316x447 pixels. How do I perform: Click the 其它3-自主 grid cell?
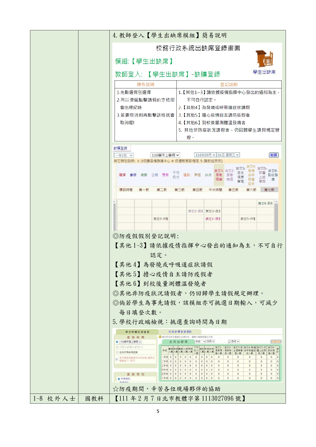(x=213, y=211)
